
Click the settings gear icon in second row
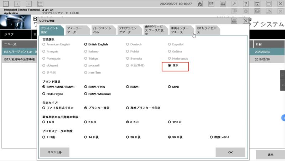(x=246, y=11)
